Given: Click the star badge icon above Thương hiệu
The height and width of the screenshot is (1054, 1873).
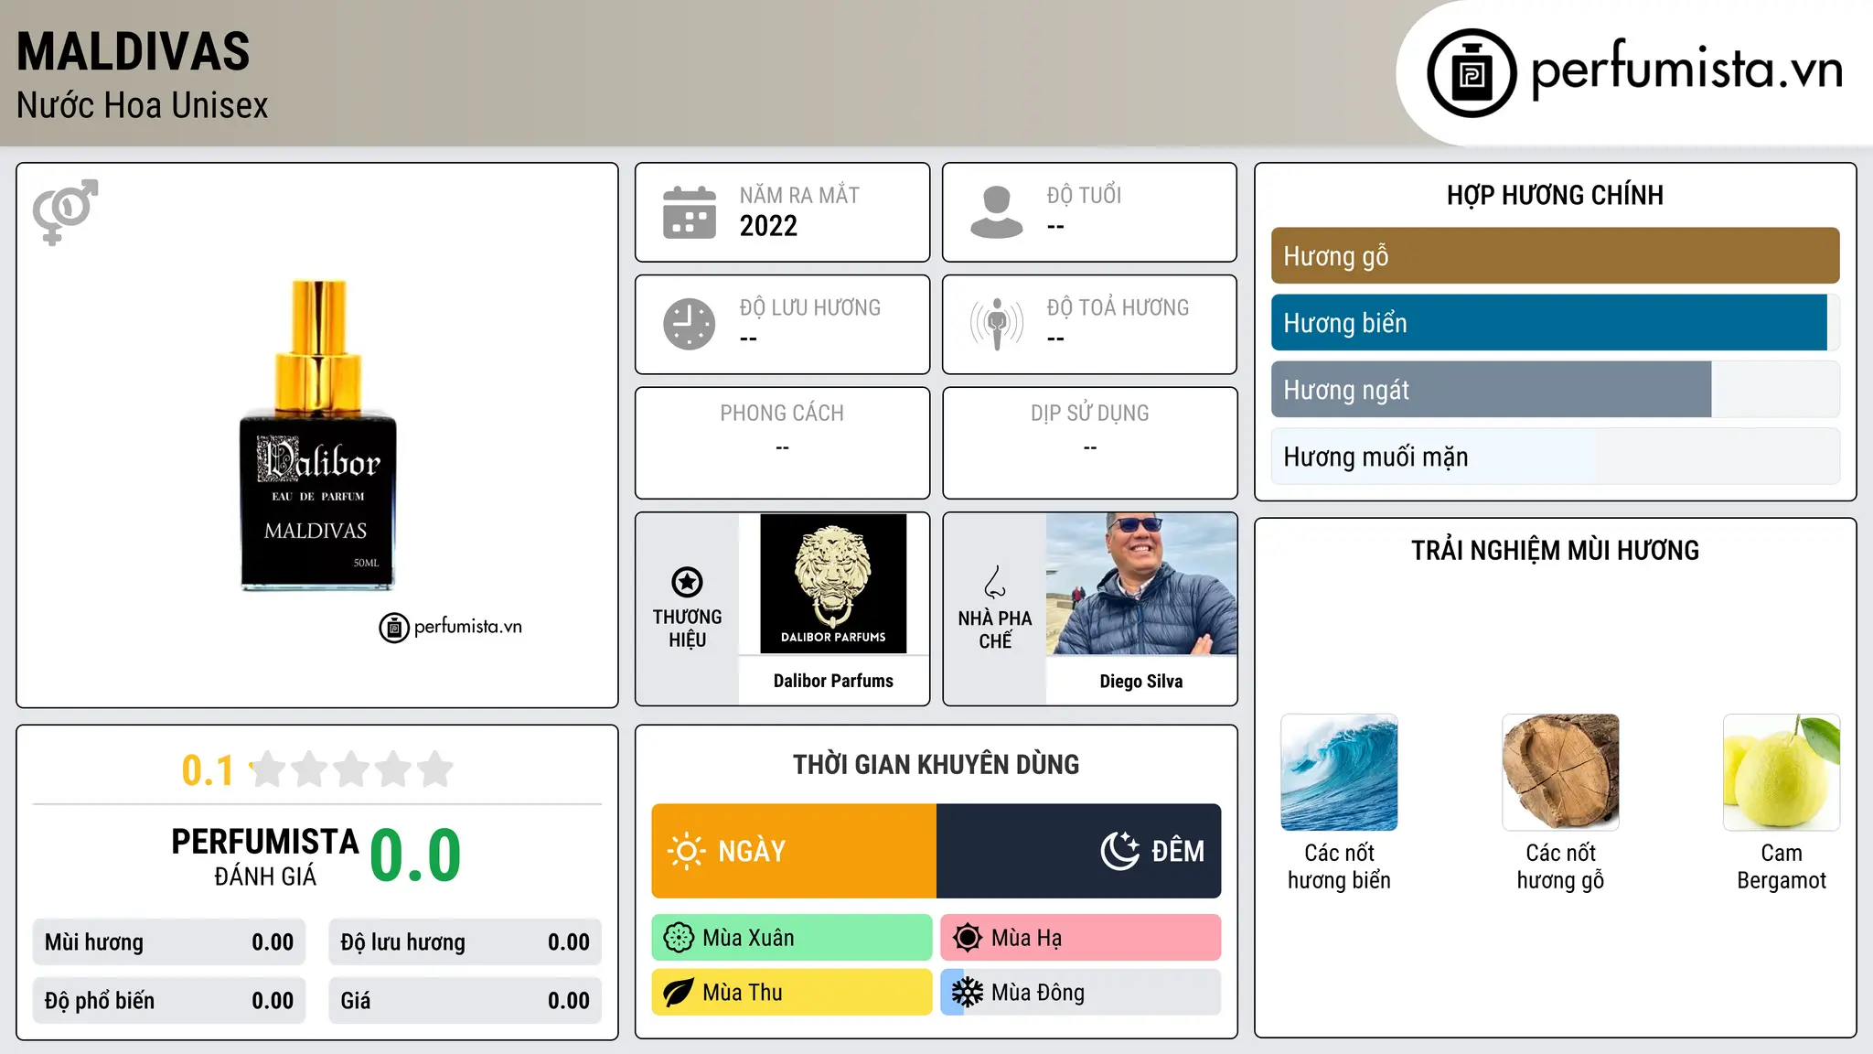Looking at the screenshot, I should click(687, 582).
